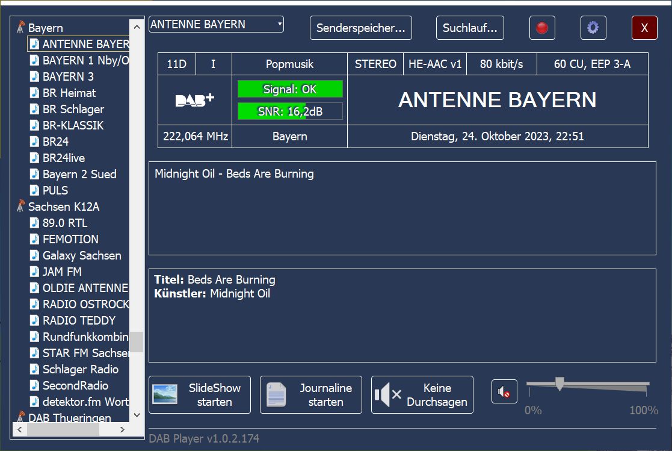
Task: Start Journaline
Action: pos(310,395)
